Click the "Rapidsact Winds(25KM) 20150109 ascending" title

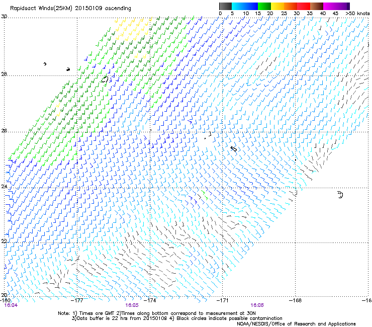click(70, 9)
